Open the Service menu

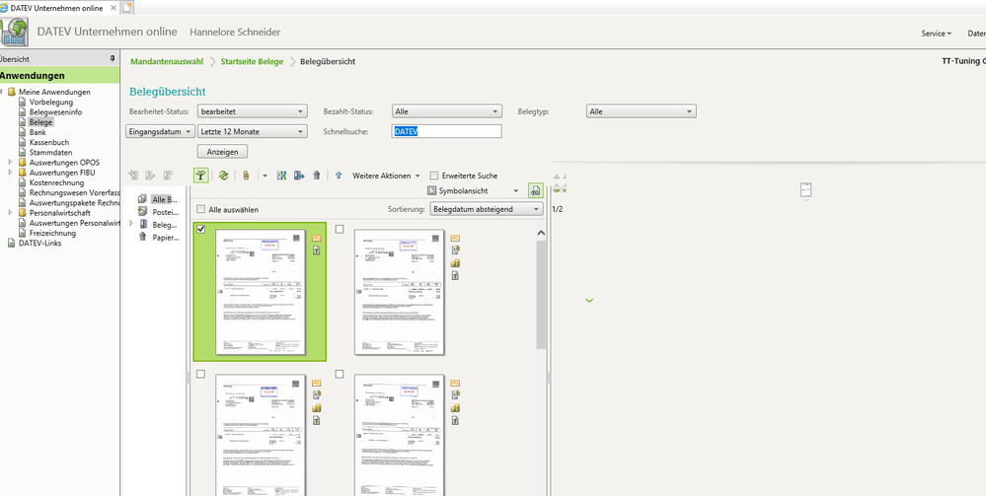point(936,34)
